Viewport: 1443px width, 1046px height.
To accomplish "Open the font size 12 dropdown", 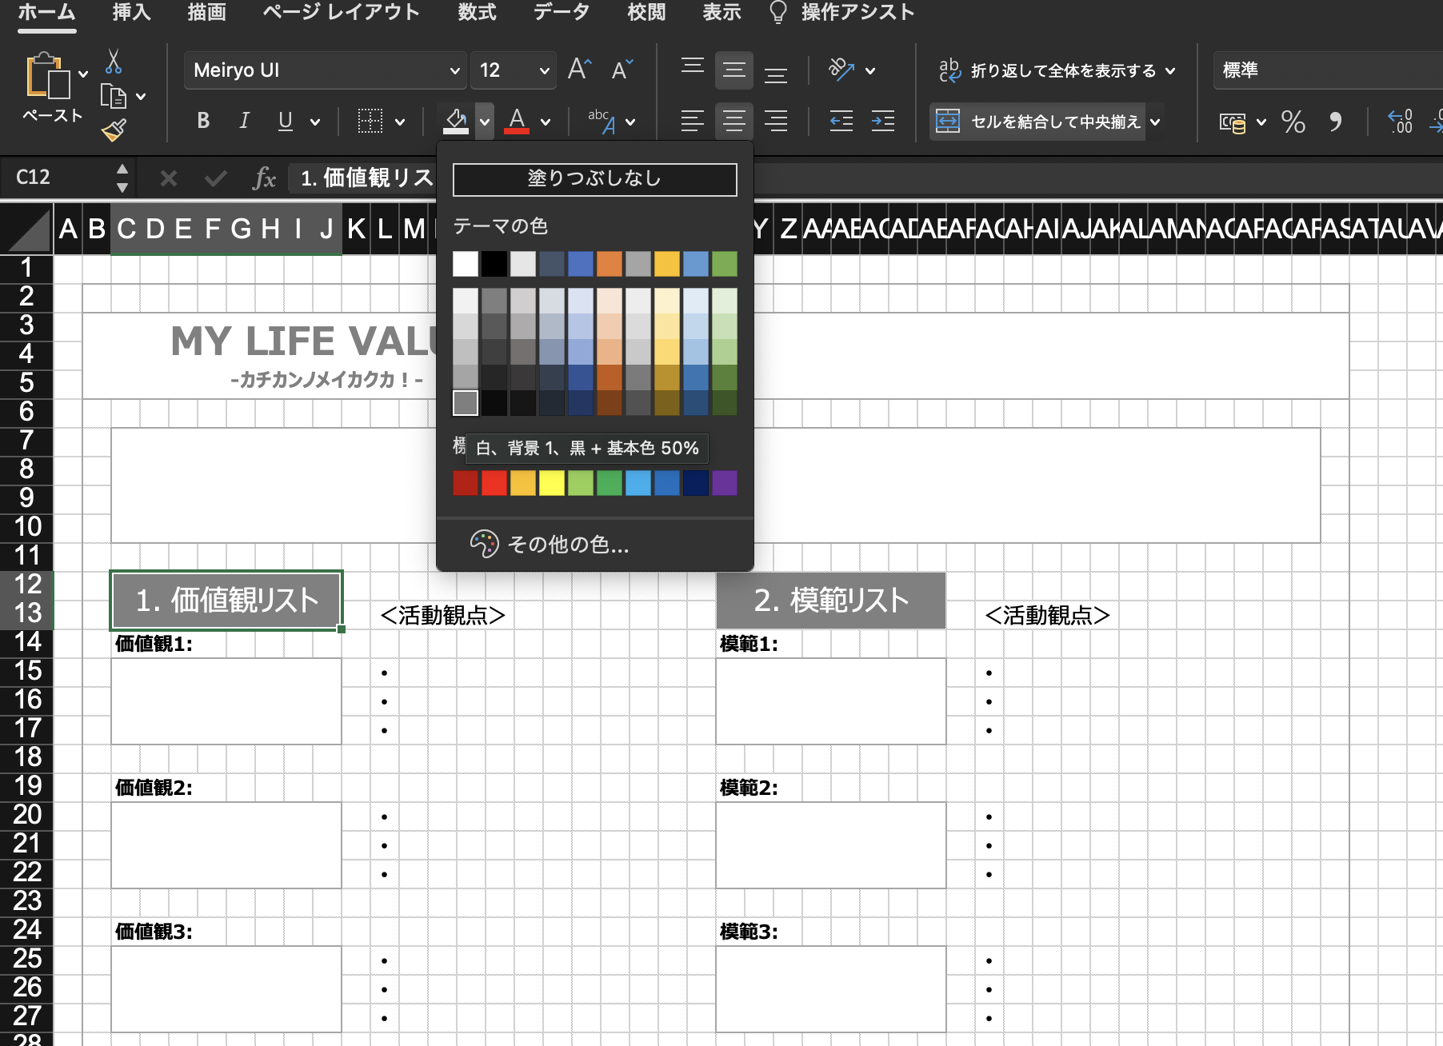I will tap(544, 70).
